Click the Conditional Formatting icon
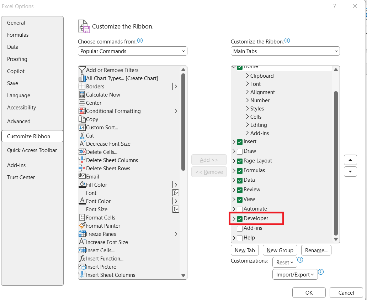The width and height of the screenshot is (367, 300). click(82, 111)
